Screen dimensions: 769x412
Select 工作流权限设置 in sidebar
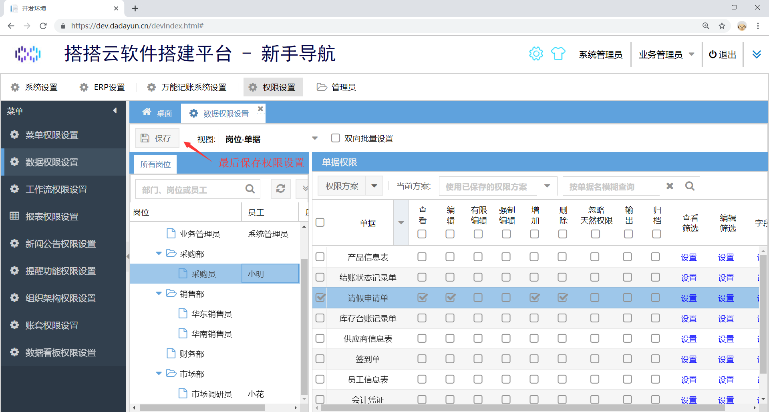click(x=63, y=189)
